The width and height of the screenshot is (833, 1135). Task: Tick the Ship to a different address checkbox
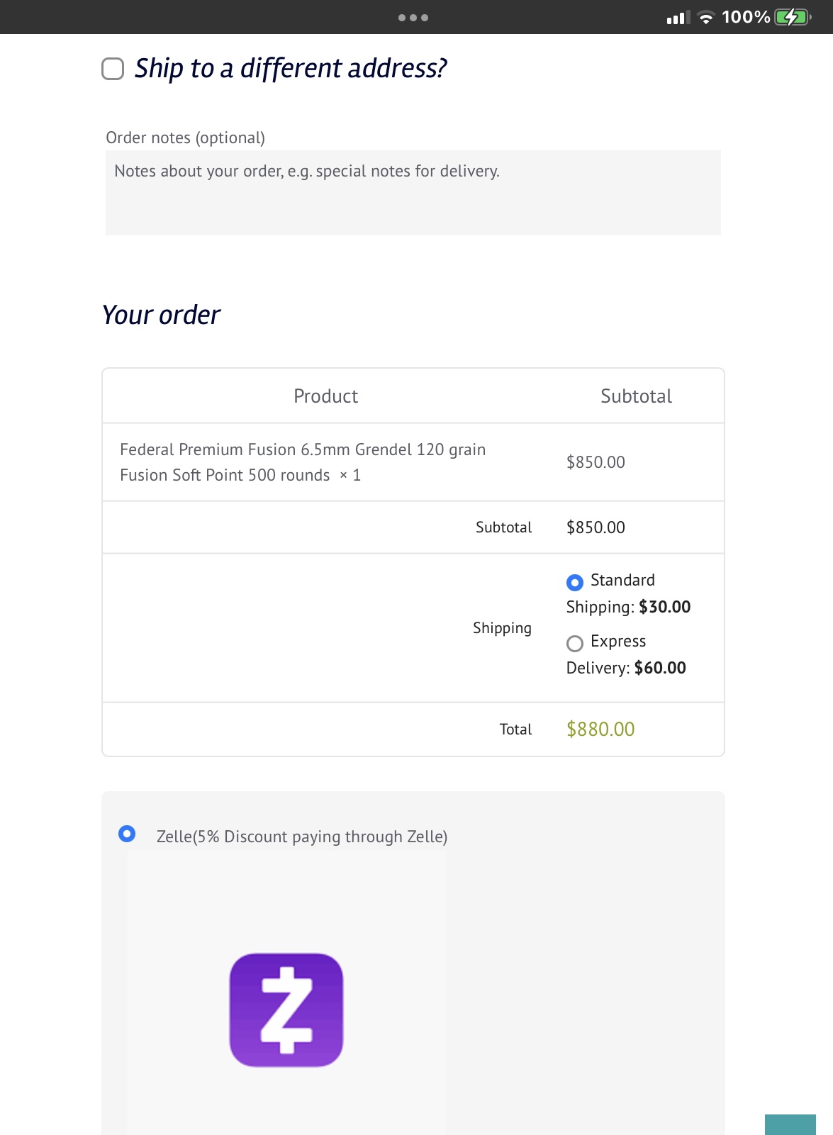click(x=113, y=69)
